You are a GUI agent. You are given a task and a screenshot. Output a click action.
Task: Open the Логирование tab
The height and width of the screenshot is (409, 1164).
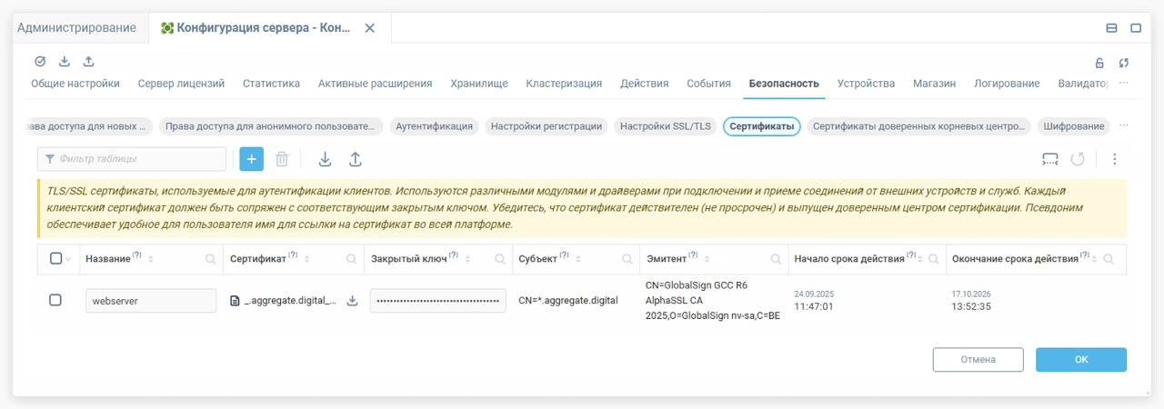point(1007,83)
